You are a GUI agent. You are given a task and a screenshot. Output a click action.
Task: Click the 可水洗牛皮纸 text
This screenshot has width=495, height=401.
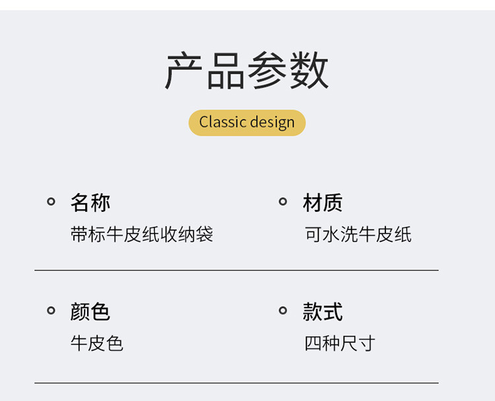(x=358, y=234)
